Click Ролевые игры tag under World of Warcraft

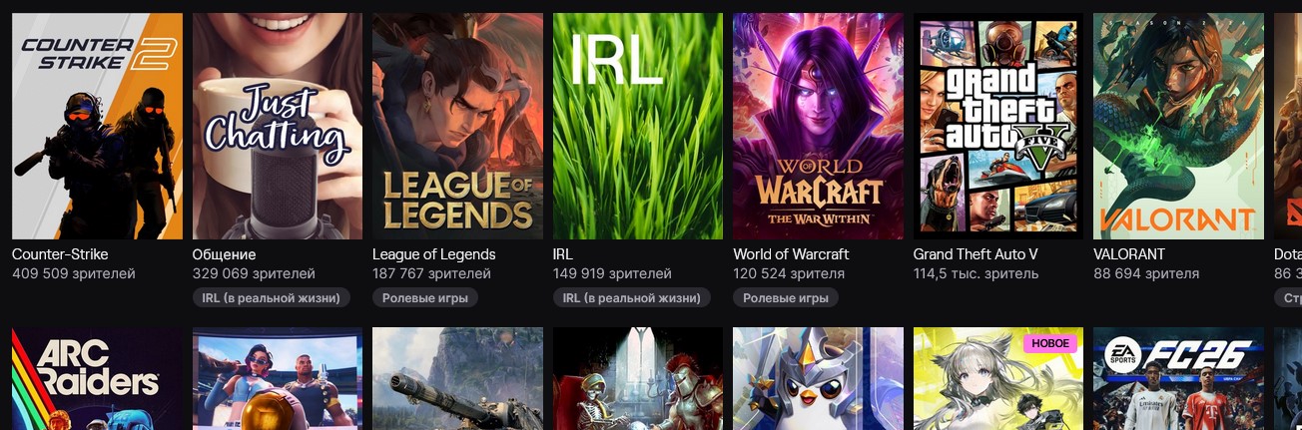[x=786, y=297]
